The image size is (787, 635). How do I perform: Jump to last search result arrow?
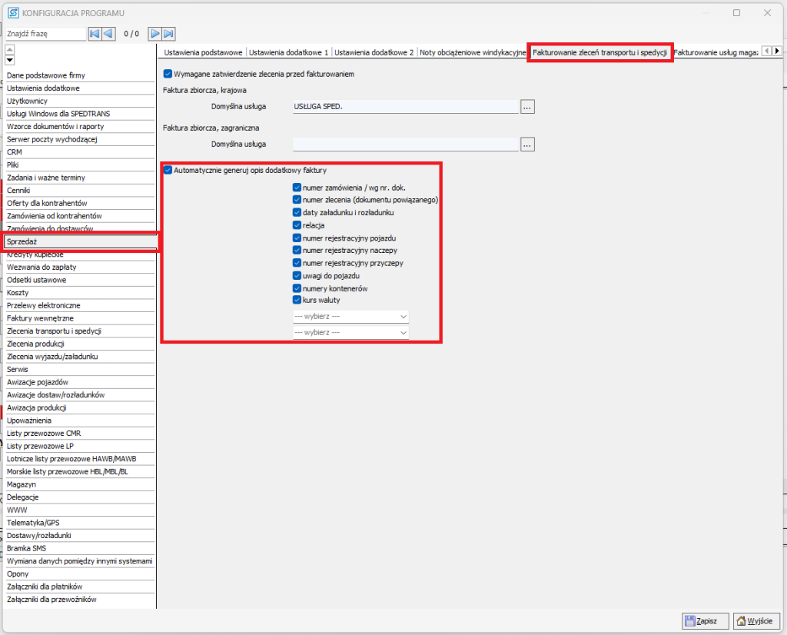pyautogui.click(x=168, y=34)
